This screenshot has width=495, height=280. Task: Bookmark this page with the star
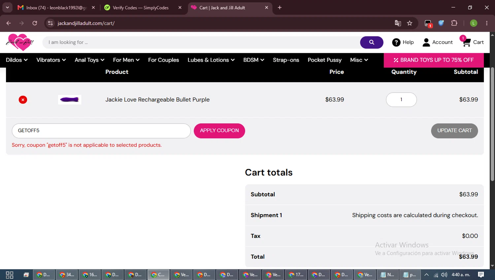[410, 23]
